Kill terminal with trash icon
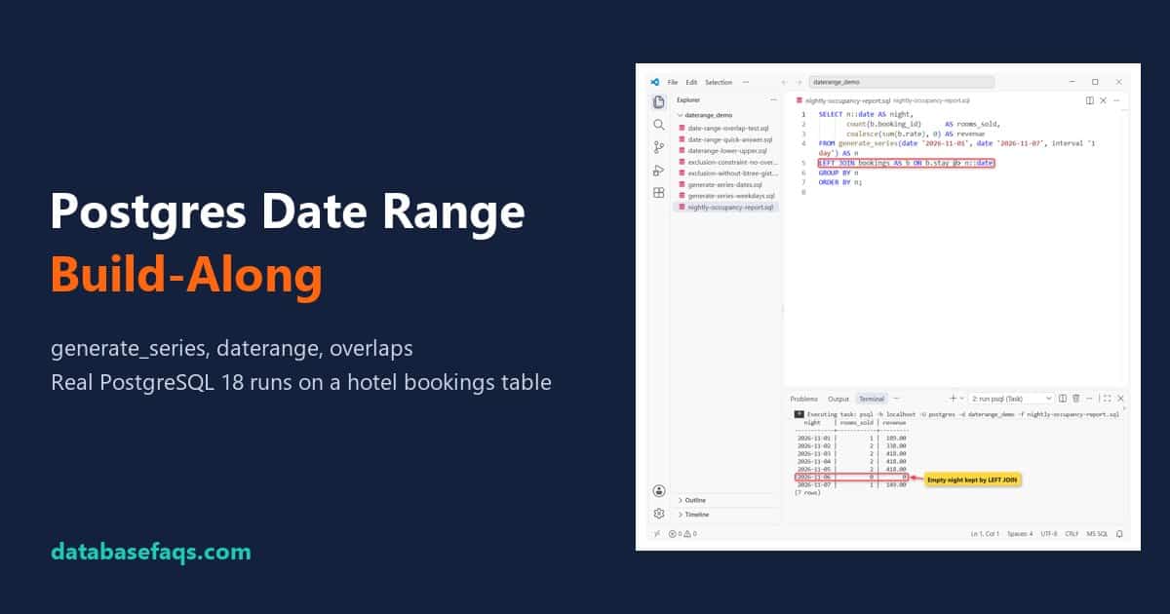The width and height of the screenshot is (1170, 614). click(x=1076, y=398)
